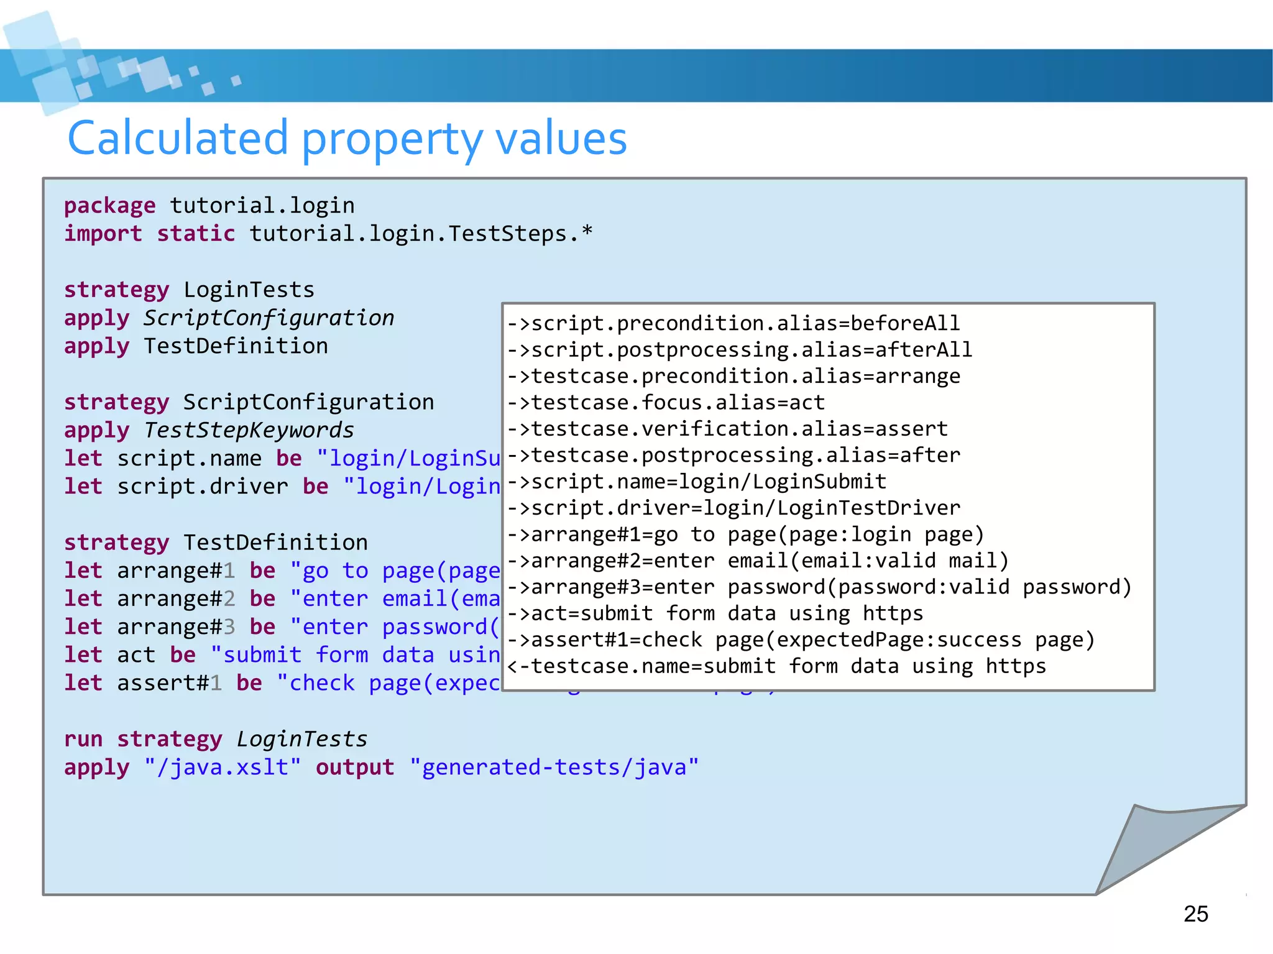Click the 'let script.driver be' line
Image resolution: width=1273 pixels, height=954 pixels.
(283, 487)
